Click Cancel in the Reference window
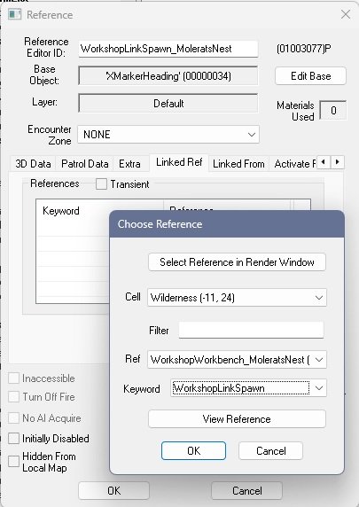 click(x=246, y=490)
